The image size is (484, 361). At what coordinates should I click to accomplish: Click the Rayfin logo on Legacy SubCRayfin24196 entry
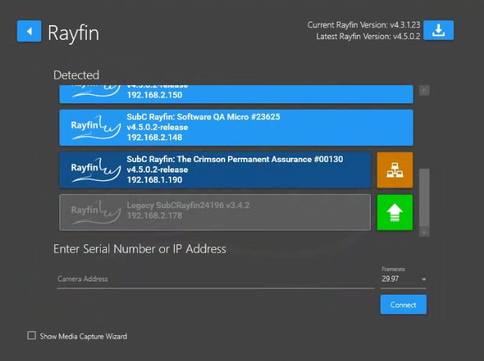click(96, 212)
